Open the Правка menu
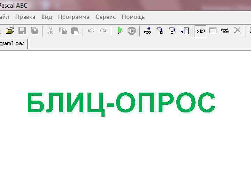251x188 pixels. [x=25, y=17]
